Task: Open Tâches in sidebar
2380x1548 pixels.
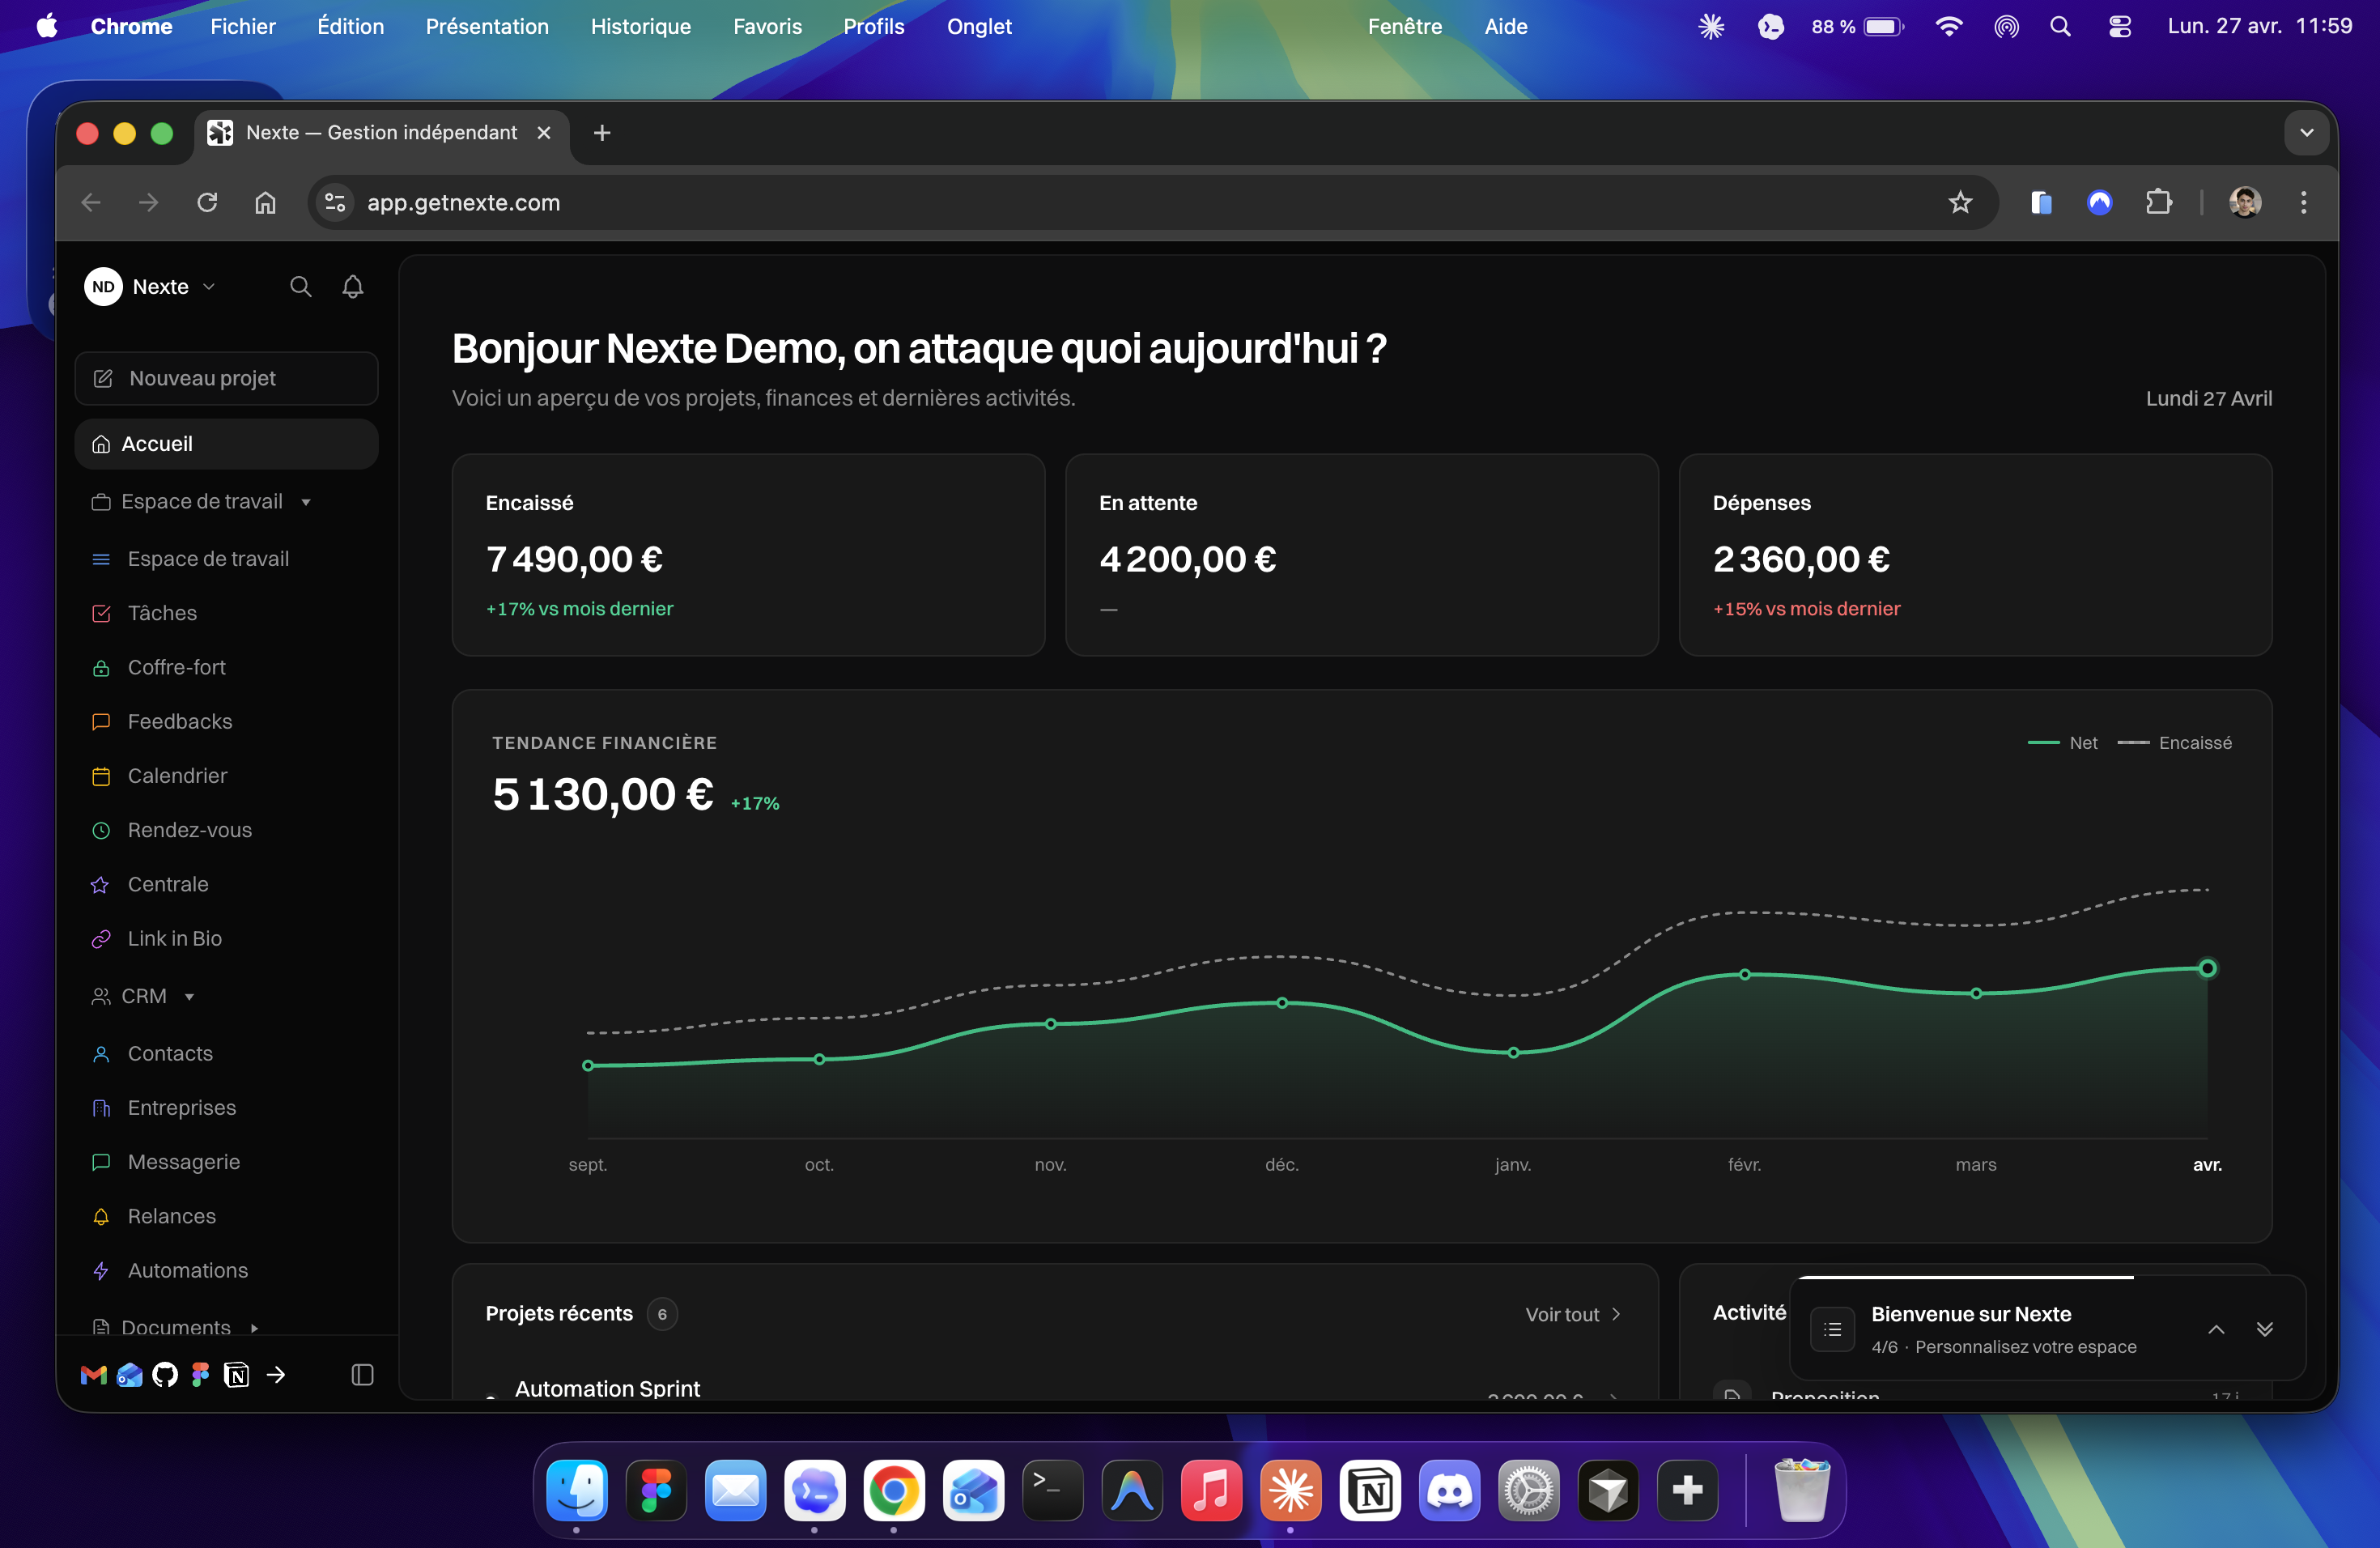Action: [226, 613]
